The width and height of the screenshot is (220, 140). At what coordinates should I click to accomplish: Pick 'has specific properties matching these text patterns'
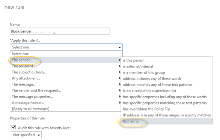point(167,103)
